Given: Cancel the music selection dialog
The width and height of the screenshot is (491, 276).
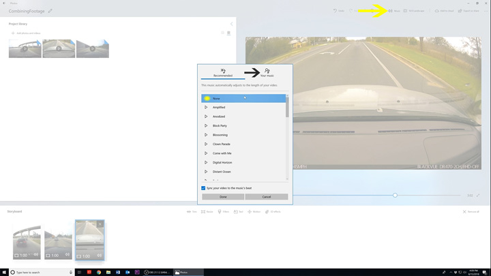Looking at the screenshot, I should tap(267, 197).
